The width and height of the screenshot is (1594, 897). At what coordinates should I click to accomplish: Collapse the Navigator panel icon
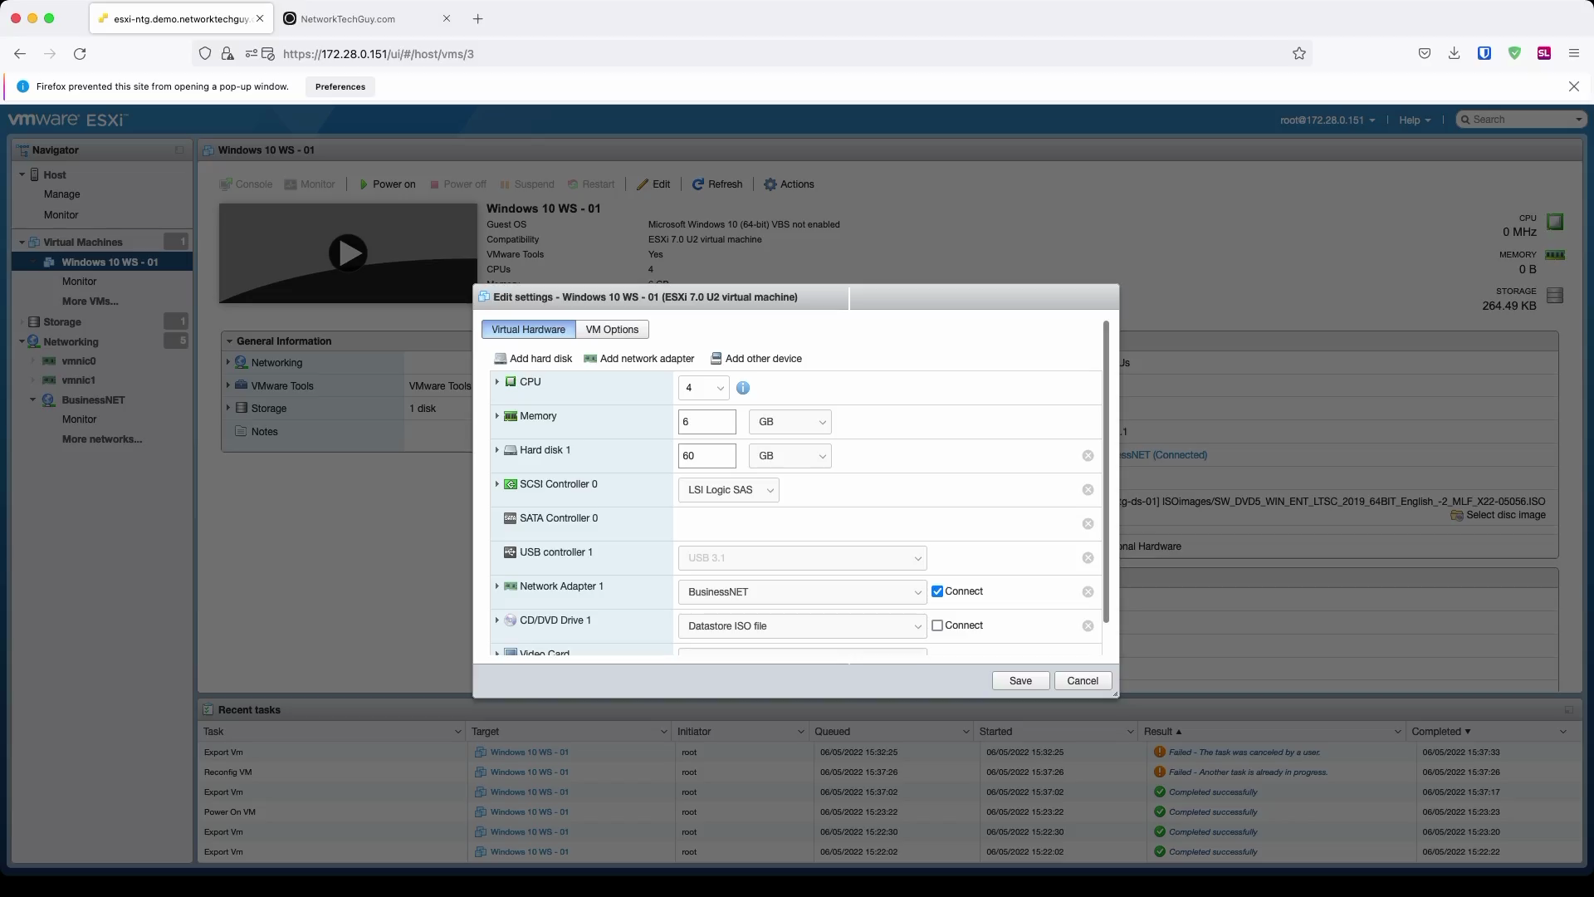click(x=179, y=150)
